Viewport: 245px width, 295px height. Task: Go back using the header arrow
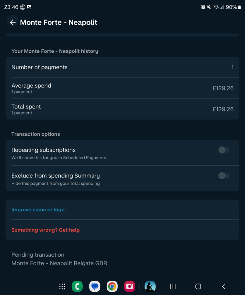tap(13, 22)
